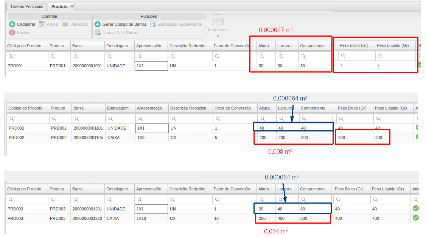Select the UNIDADE cell in PRD001 row
The width and height of the screenshot is (426, 238).
[119, 66]
